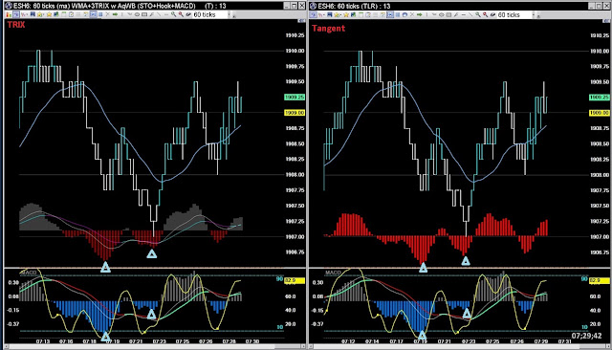Toggle the highlighted pressed button in right chart toolbar
This screenshot has height=350, width=612.
click(x=390, y=14)
